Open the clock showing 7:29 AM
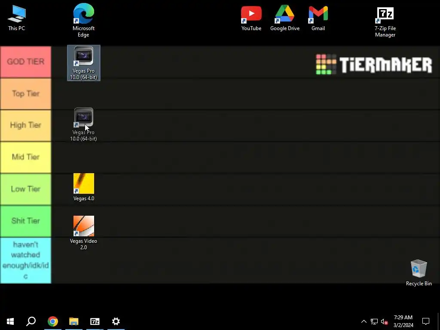 point(403,321)
